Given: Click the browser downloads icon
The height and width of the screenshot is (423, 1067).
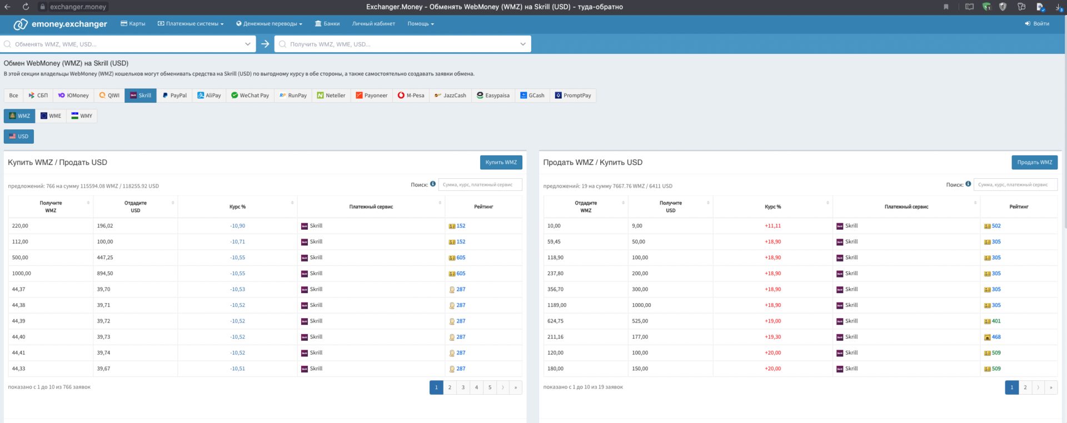Looking at the screenshot, I should tap(1058, 7).
